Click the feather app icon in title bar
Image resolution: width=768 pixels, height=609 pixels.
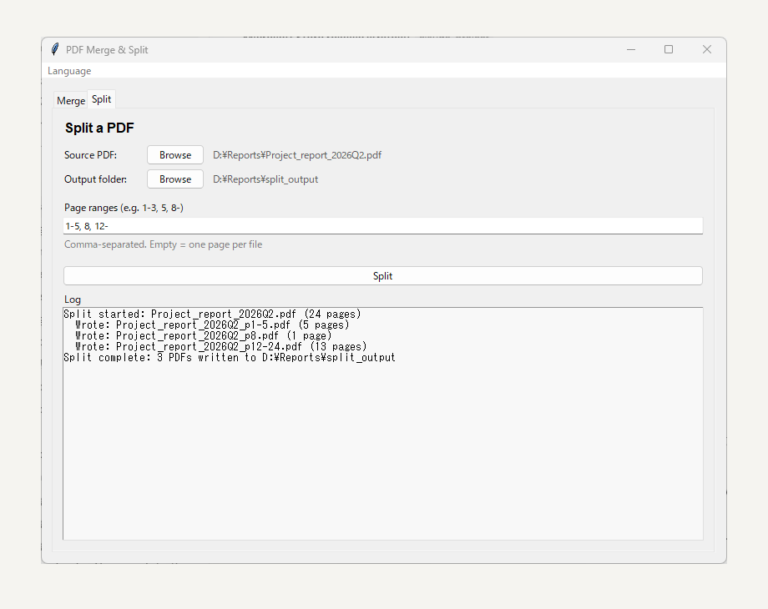[55, 49]
